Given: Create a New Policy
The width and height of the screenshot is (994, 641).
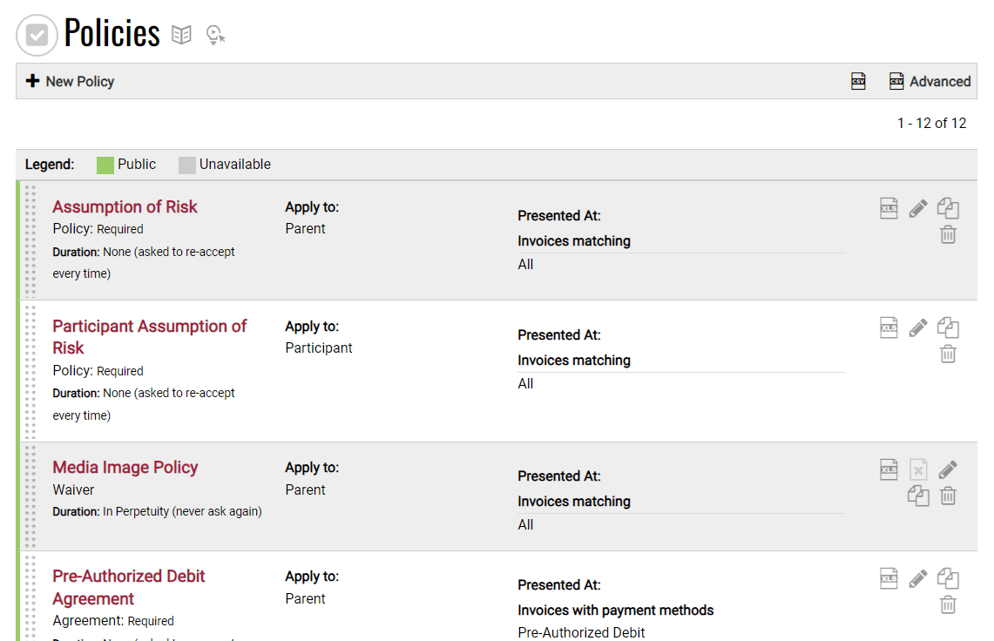Looking at the screenshot, I should pos(70,81).
